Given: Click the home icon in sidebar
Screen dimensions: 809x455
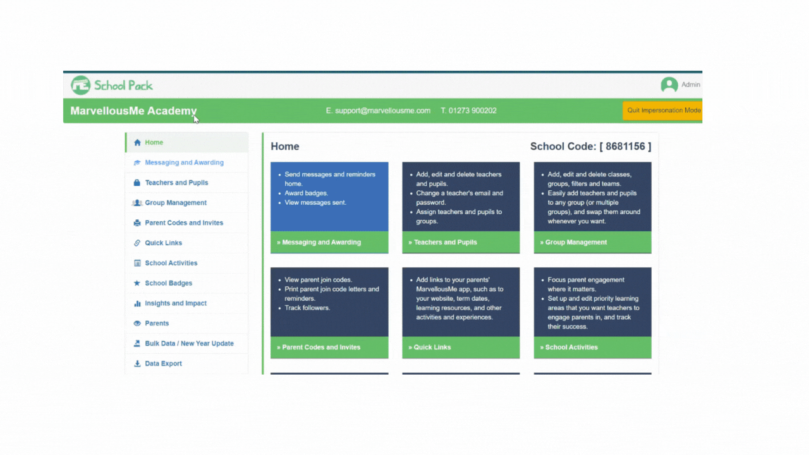Looking at the screenshot, I should [137, 143].
